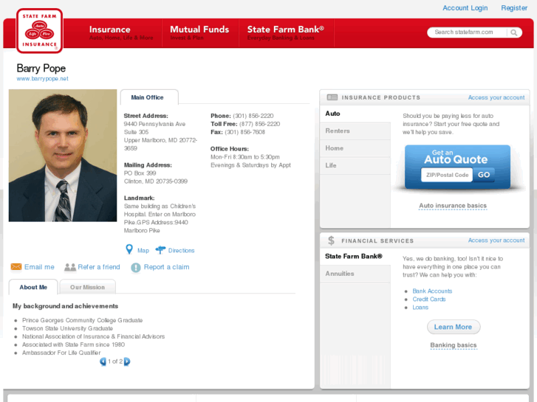Click 'Evenings & Saturdays by Appt' text

click(x=250, y=165)
